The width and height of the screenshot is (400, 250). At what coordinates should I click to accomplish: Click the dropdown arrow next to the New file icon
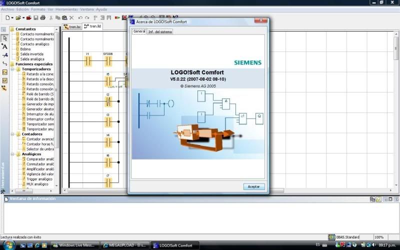tap(12, 18)
